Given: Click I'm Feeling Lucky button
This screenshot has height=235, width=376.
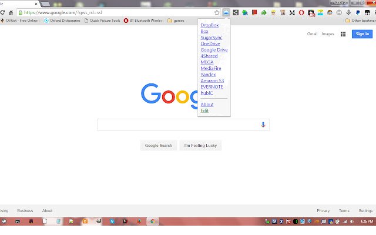Looking at the screenshot, I should [200, 146].
